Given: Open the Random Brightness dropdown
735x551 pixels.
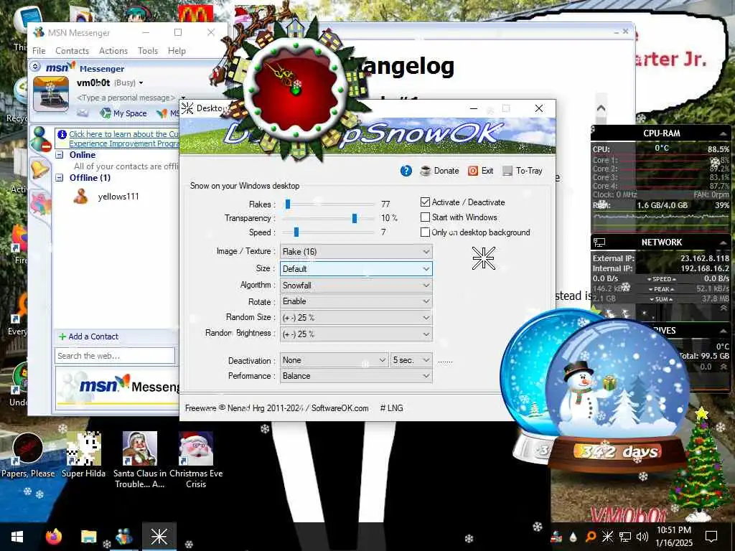Looking at the screenshot, I should 356,334.
